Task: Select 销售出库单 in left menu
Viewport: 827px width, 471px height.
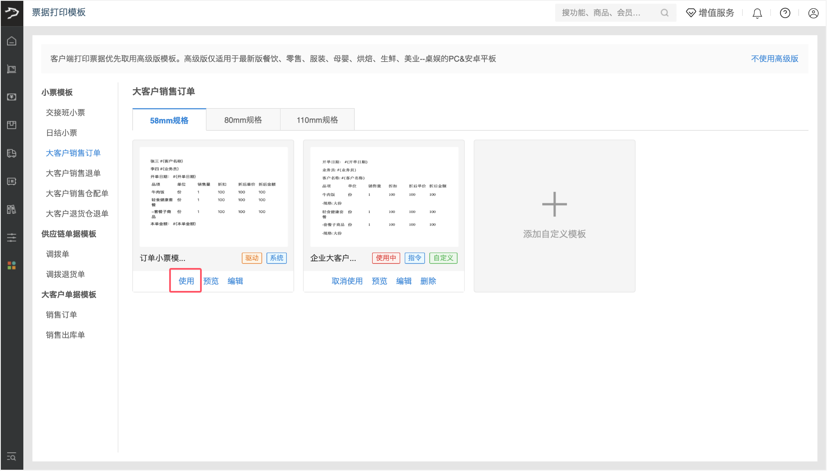Action: (x=65, y=335)
